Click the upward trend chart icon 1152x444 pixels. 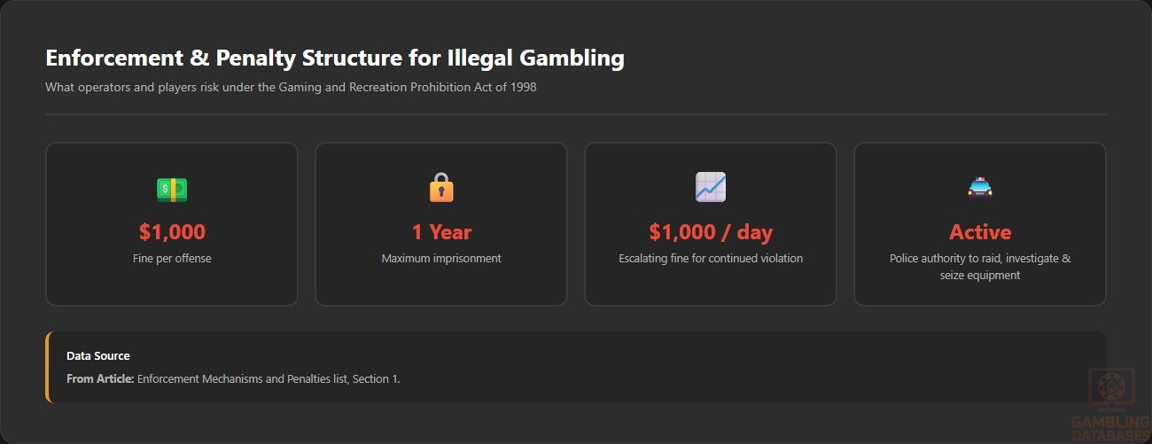pyautogui.click(x=711, y=187)
